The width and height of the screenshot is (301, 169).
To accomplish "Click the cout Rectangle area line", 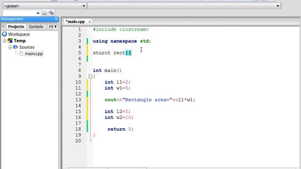I will click(x=150, y=100).
